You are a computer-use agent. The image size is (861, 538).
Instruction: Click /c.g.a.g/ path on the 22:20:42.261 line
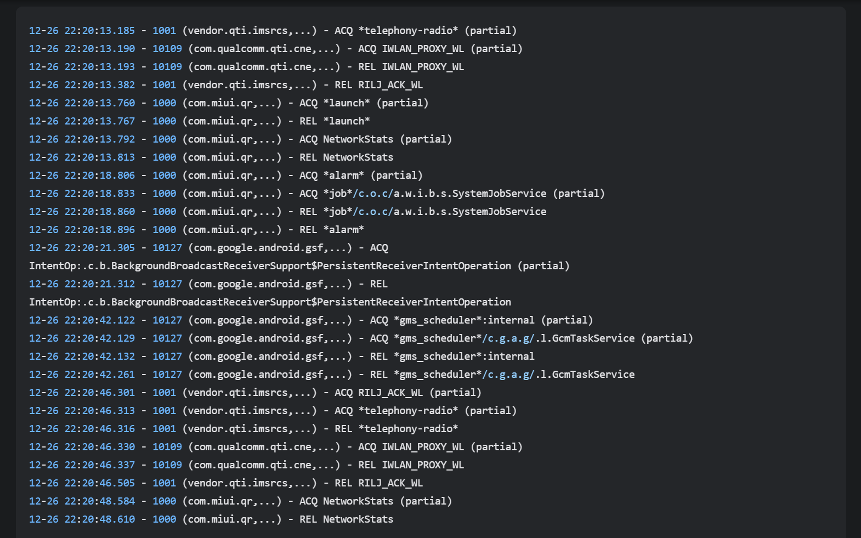508,375
